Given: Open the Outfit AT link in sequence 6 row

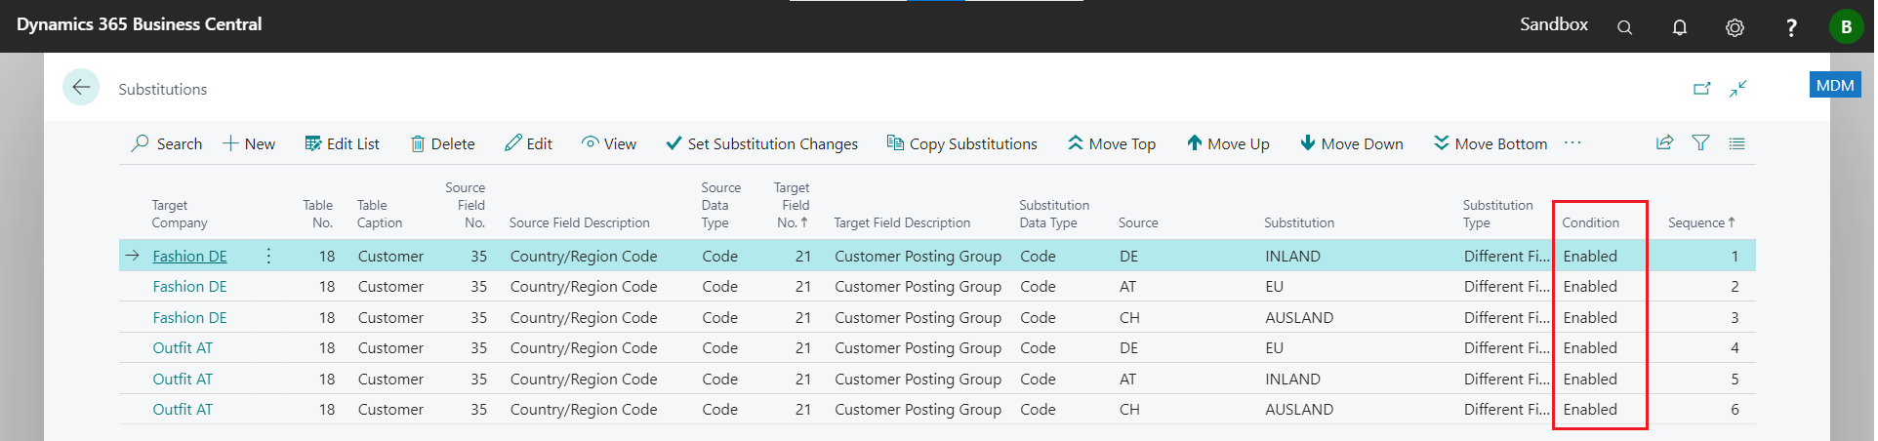Looking at the screenshot, I should [183, 409].
